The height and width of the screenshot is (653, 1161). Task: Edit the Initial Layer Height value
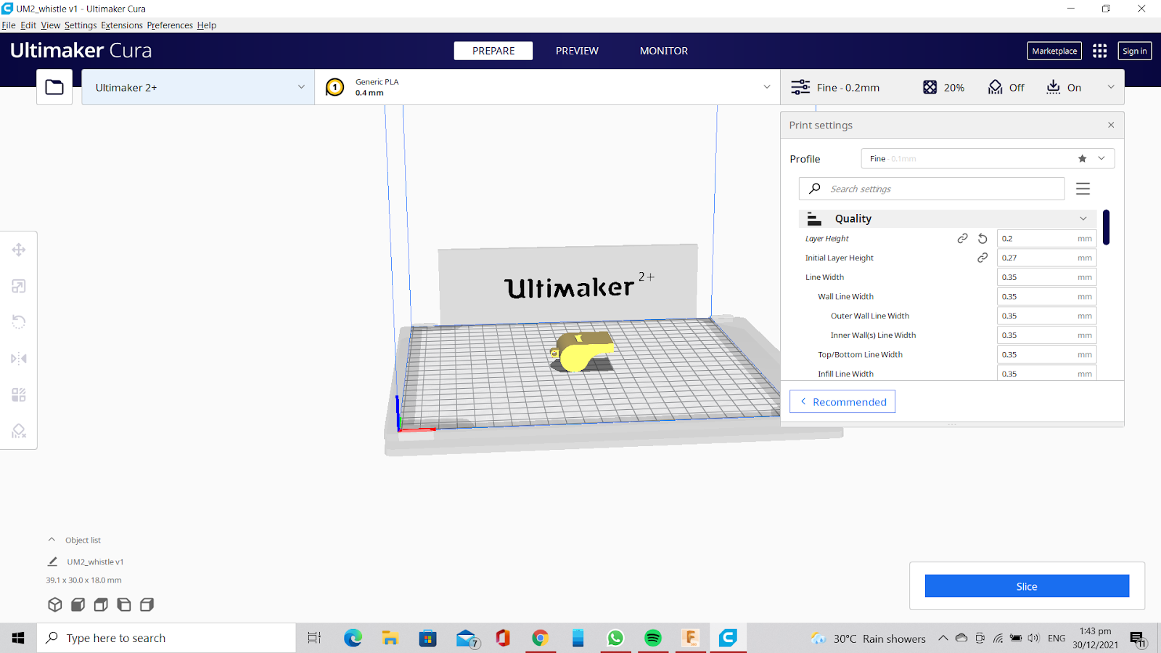[x=1046, y=258]
